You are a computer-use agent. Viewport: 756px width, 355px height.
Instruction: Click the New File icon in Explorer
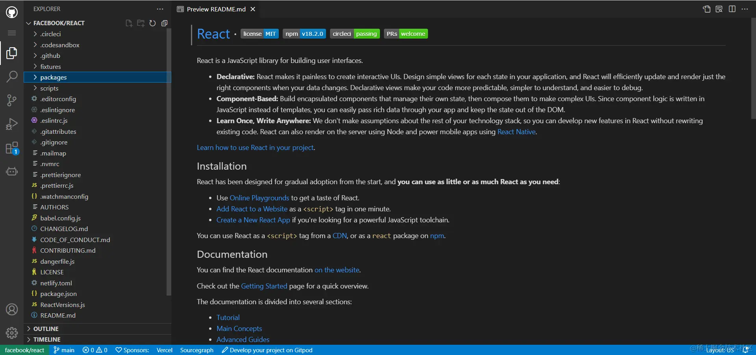[x=128, y=23]
